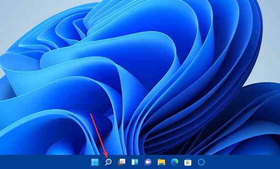Open Task View on taskbar
280x169 pixels.
pyautogui.click(x=122, y=162)
